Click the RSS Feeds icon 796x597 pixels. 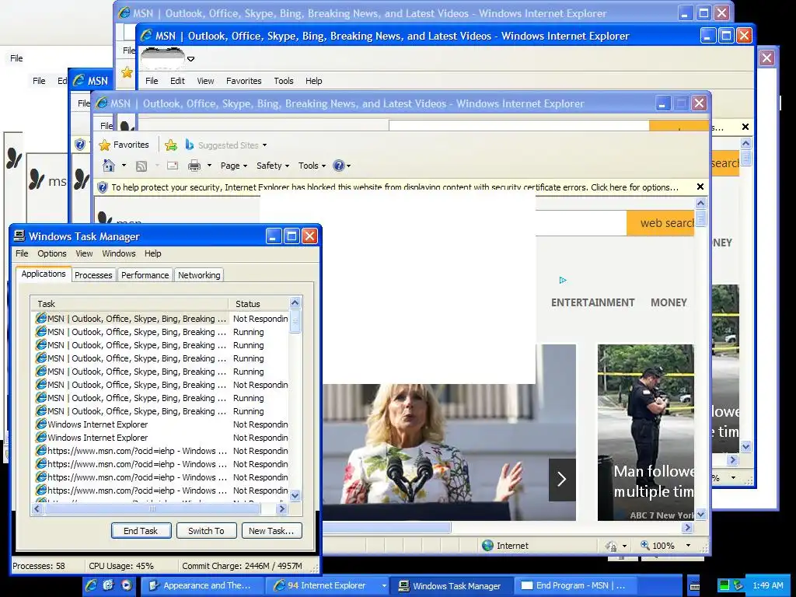tap(141, 166)
